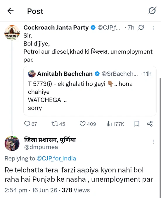
Task: Repost the tweet with 45 reposts
Action: pos(58,124)
